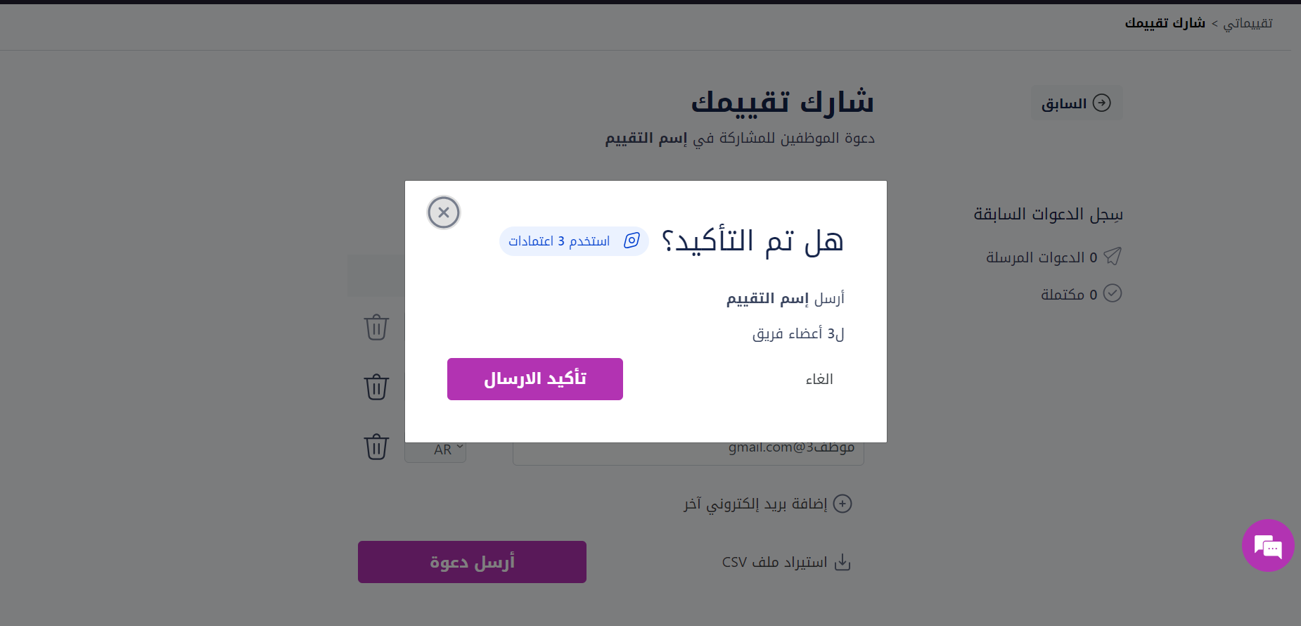The width and height of the screenshot is (1301, 626).
Task: Click the أرسل دعوة send invite button
Action: (x=472, y=562)
